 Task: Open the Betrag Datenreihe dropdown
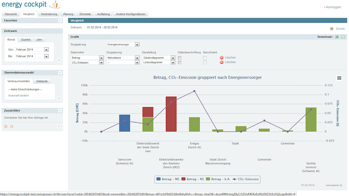(101, 58)
